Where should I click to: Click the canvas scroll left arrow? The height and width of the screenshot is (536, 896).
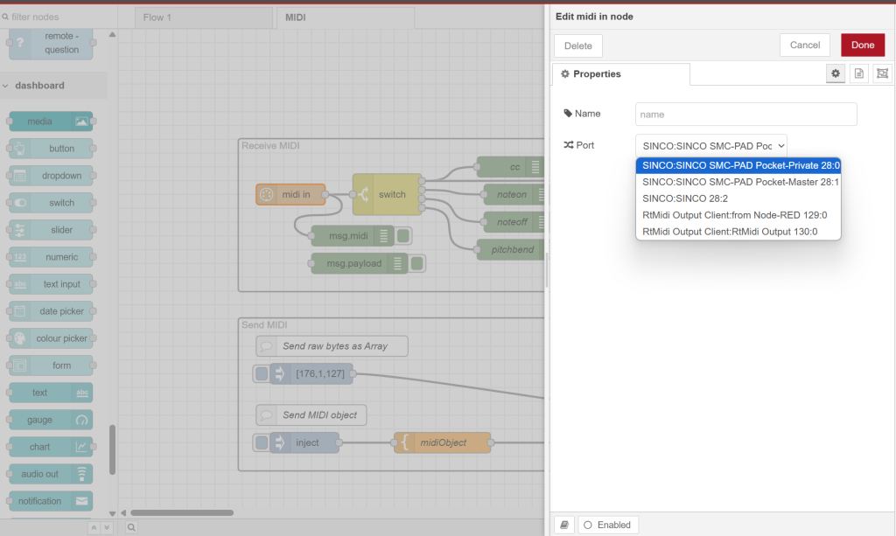(123, 512)
